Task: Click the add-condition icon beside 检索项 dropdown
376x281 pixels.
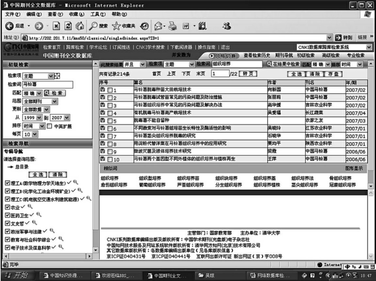Action: click(57, 76)
